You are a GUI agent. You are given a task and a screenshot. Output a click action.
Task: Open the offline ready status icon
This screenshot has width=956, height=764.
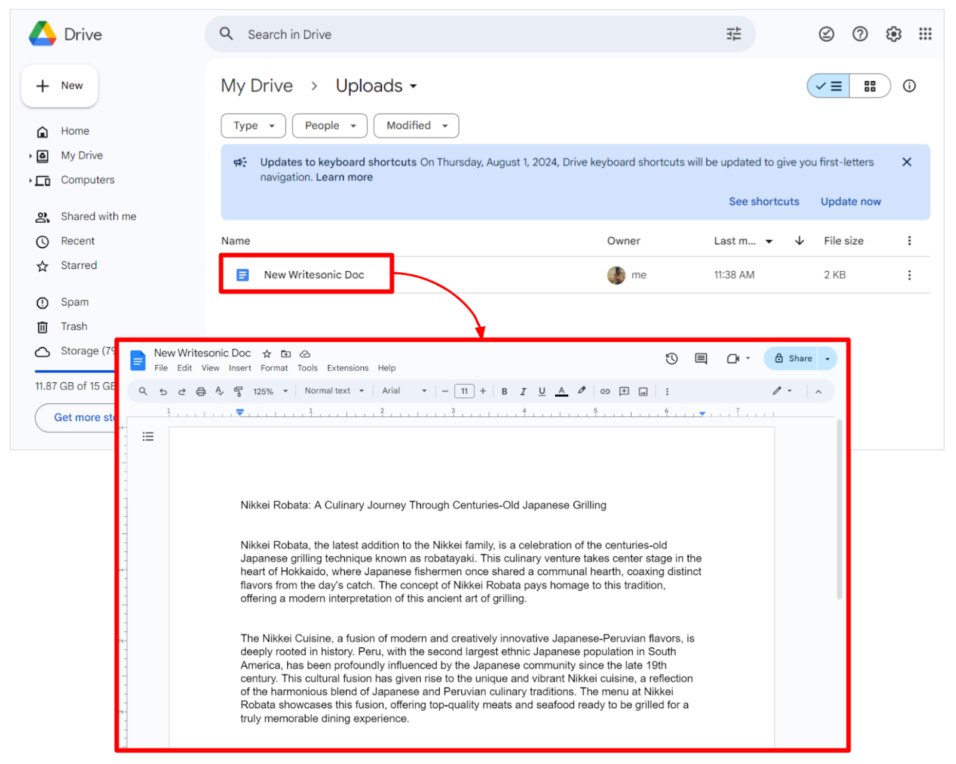click(x=826, y=34)
